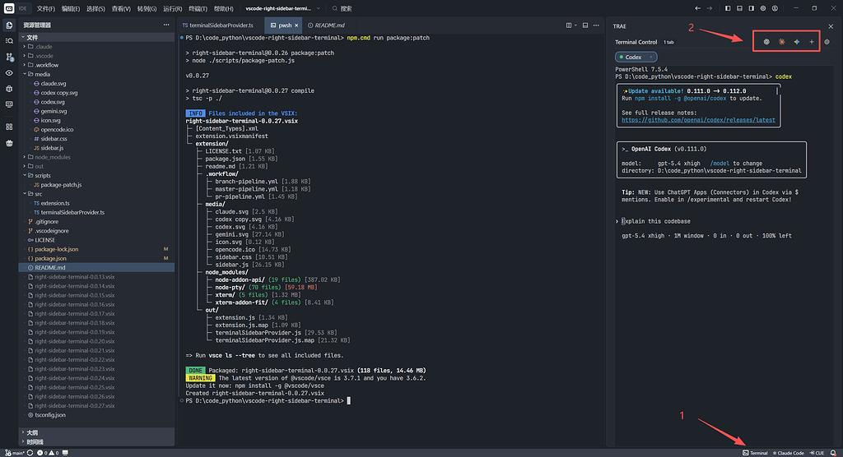Split the editor with the split icon
This screenshot has height=457, width=843.
pyautogui.click(x=569, y=25)
